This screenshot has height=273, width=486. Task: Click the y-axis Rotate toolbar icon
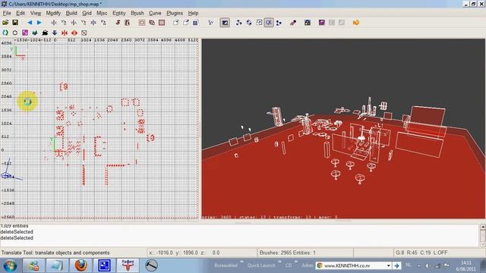click(84, 23)
